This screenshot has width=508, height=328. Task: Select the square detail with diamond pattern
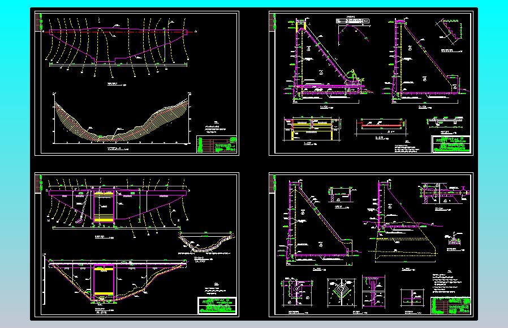(342, 292)
